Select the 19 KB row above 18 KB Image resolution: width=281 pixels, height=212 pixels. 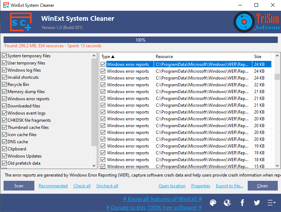point(186,153)
